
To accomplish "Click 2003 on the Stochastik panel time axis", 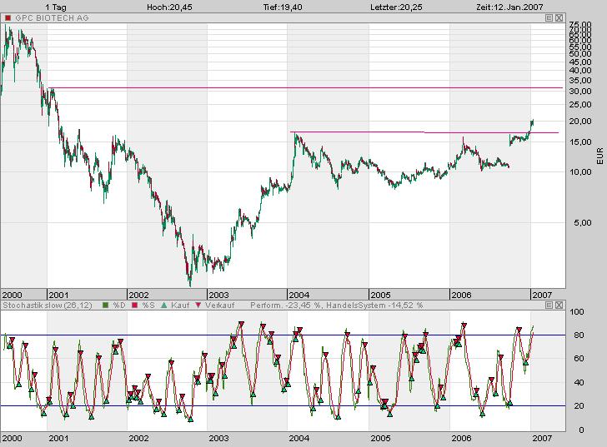I will click(x=218, y=438).
